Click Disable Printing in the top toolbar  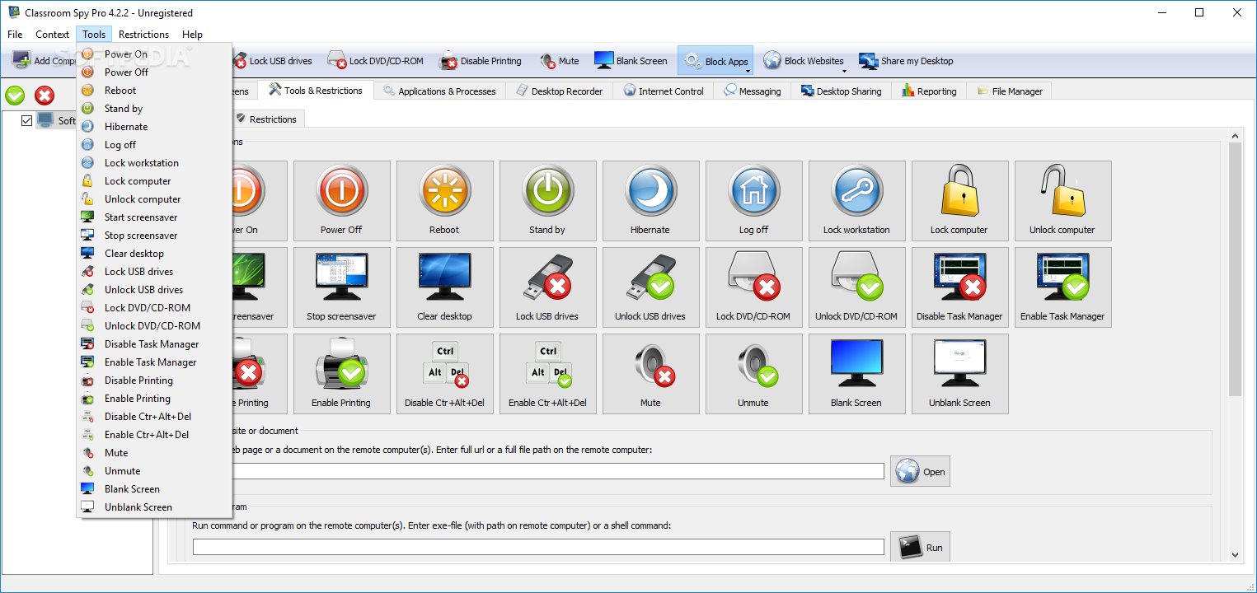click(x=481, y=61)
